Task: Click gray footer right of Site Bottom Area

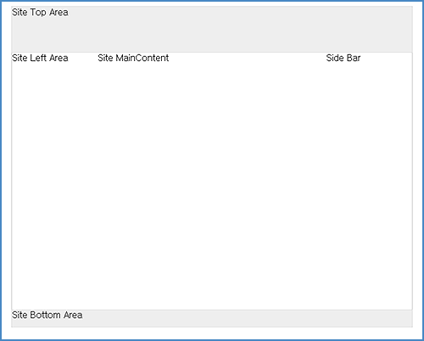Action: [248, 315]
